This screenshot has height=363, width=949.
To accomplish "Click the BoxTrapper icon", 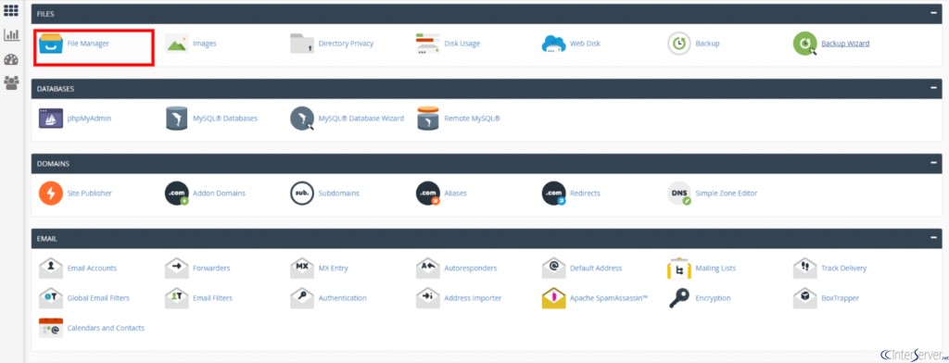I will point(805,298).
